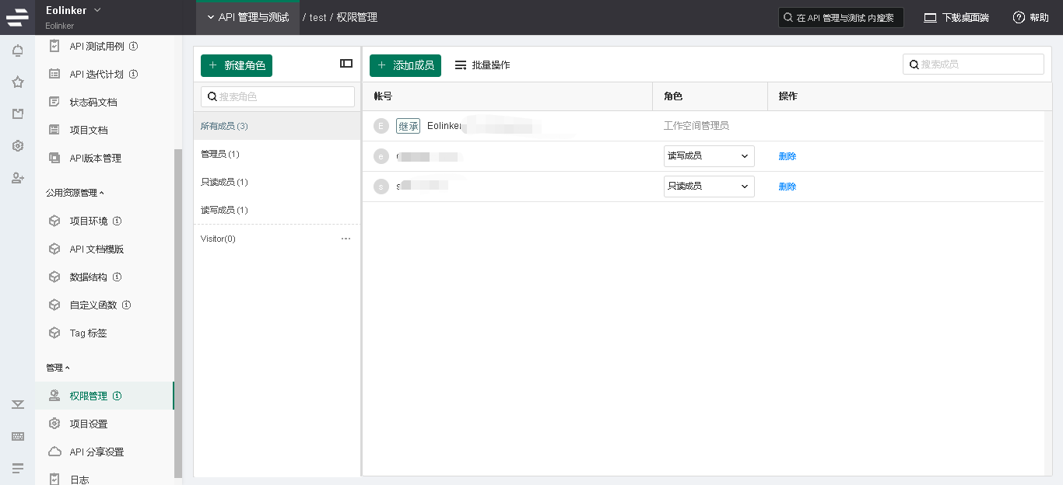Screen dimensions: 1063x485
Task: Click the star favorites icon in the left rail
Action: point(17,82)
